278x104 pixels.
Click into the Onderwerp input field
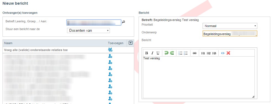[x=230, y=33]
